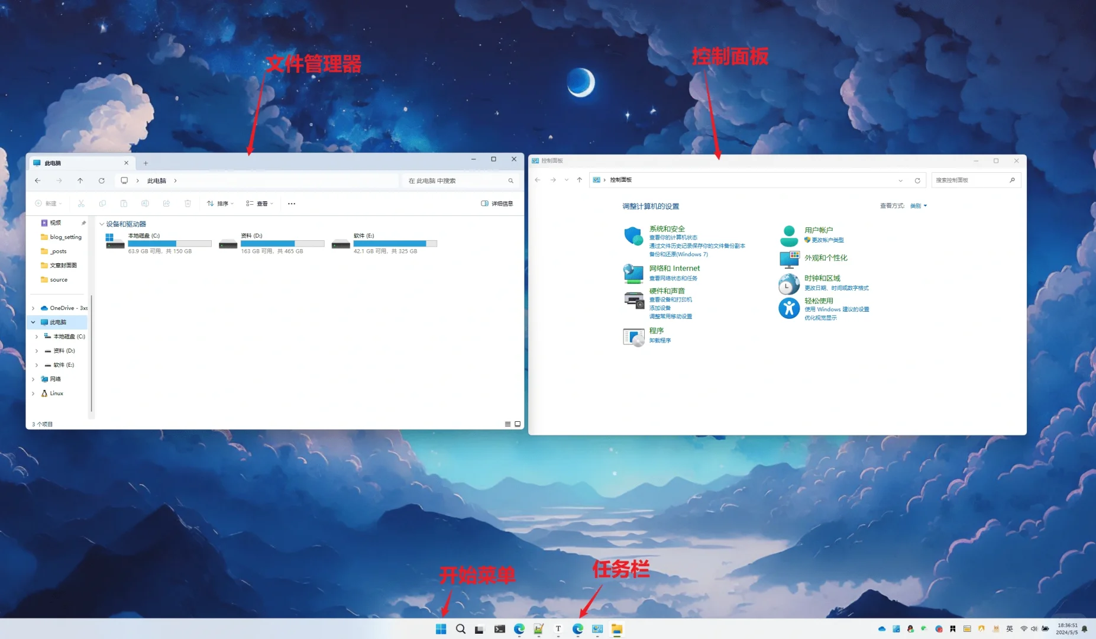Open 系统和安全 in Control Panel
Viewport: 1096px width, 639px height.
click(x=666, y=228)
